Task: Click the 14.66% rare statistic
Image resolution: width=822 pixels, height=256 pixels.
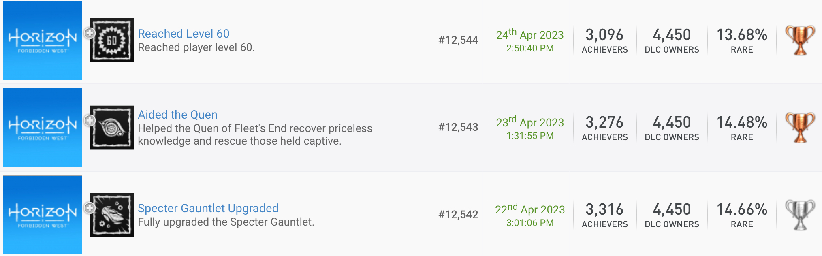Action: pyautogui.click(x=741, y=210)
